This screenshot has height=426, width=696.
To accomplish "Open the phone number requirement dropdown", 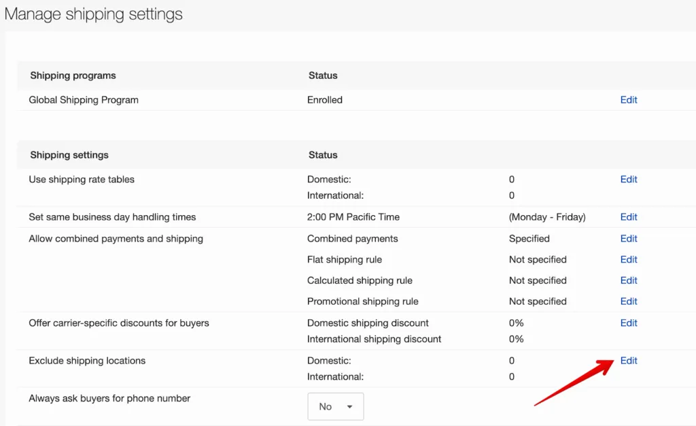I will pyautogui.click(x=335, y=406).
